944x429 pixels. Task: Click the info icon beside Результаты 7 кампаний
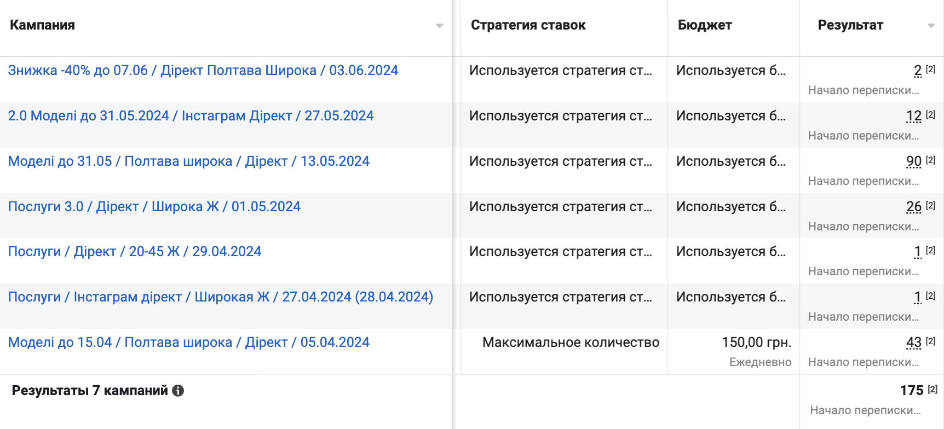(178, 391)
